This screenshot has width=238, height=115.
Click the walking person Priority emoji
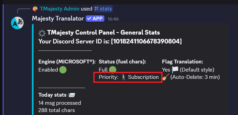click(123, 77)
